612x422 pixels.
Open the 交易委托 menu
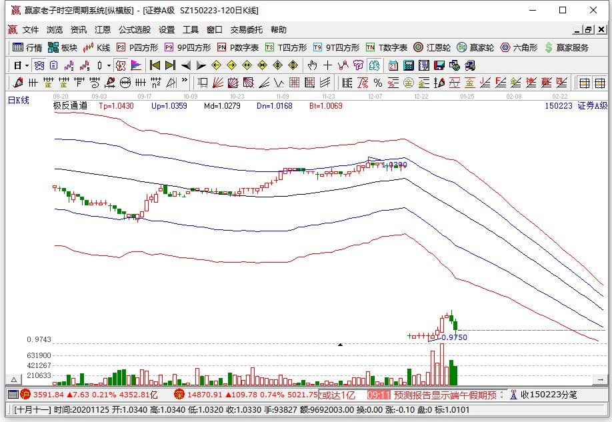(246, 30)
